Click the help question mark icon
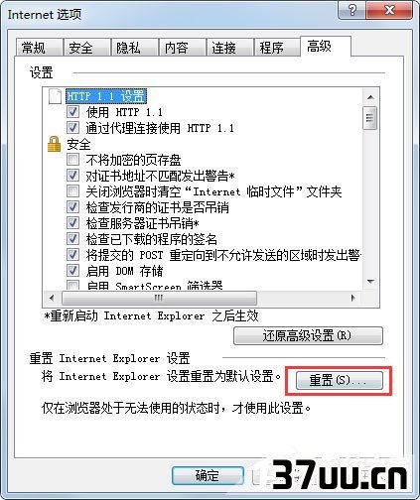Image resolution: width=420 pixels, height=500 pixels. [352, 10]
